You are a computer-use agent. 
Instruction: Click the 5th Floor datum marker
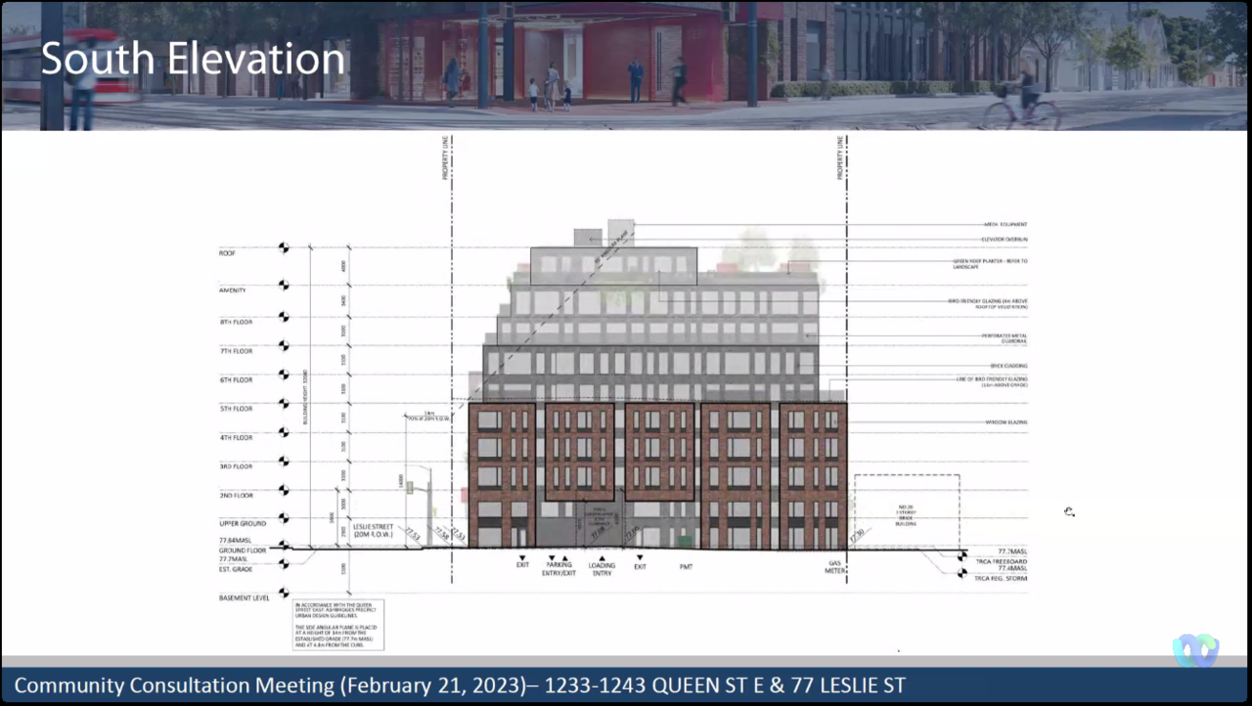click(284, 404)
